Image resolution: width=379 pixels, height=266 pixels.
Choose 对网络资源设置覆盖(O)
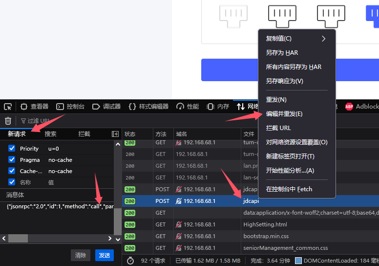point(297,142)
